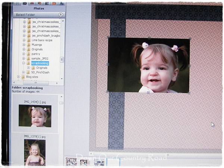Select the Musings folder

pyautogui.click(x=37, y=45)
